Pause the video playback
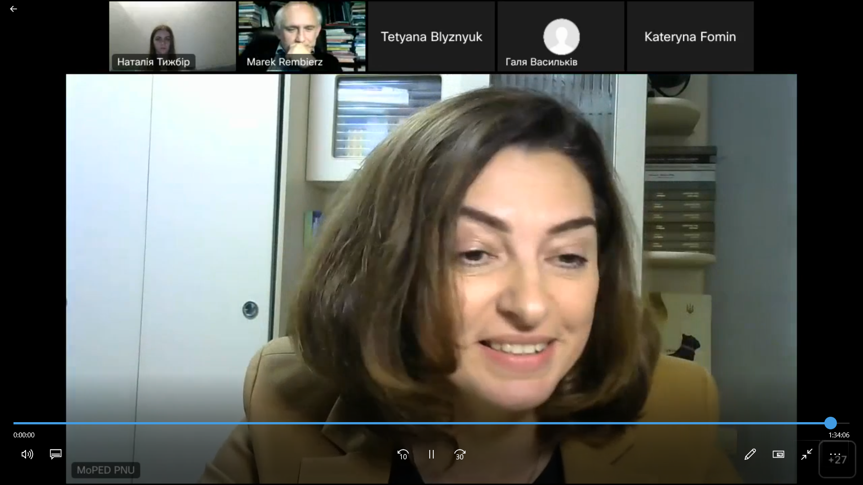This screenshot has width=863, height=485. click(431, 454)
